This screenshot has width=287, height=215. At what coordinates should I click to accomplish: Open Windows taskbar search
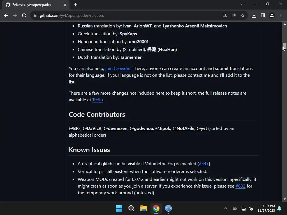[x=131, y=208]
